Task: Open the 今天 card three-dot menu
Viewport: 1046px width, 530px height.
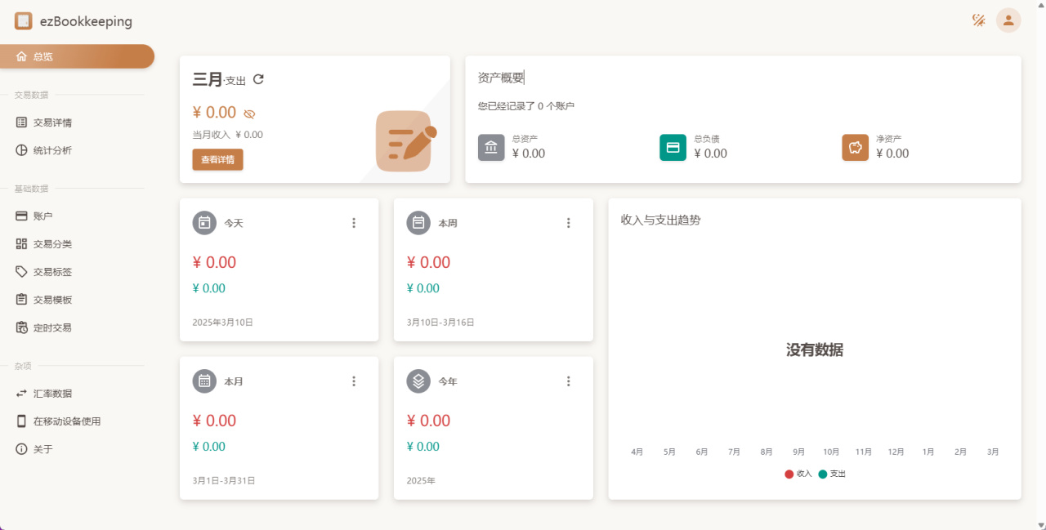Action: click(354, 223)
